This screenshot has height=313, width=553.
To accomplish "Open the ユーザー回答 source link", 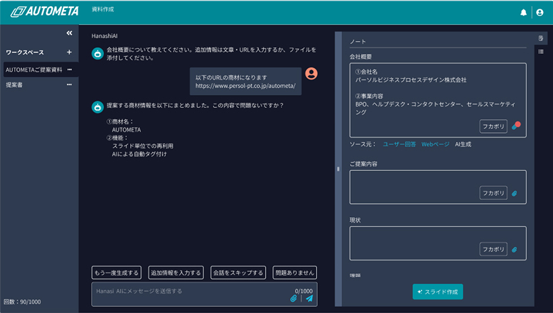I will tap(399, 144).
